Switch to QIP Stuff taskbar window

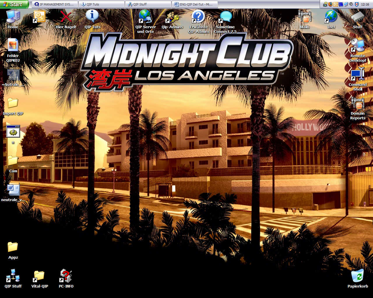pyautogui.click(x=148, y=4)
